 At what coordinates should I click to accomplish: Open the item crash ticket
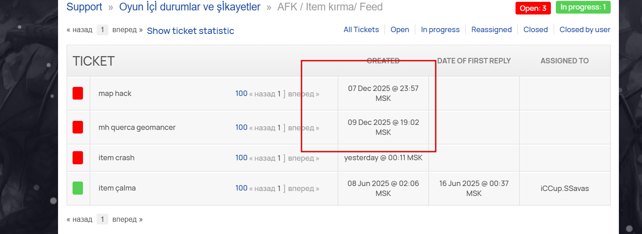116,158
